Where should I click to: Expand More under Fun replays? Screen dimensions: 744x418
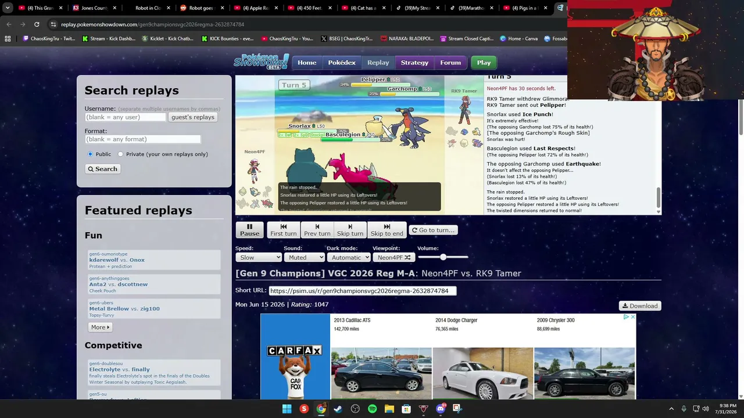[100, 327]
